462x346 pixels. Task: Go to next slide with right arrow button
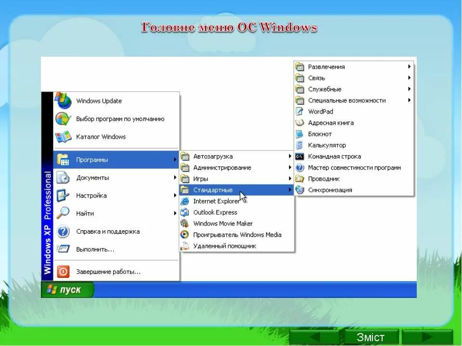(427, 337)
